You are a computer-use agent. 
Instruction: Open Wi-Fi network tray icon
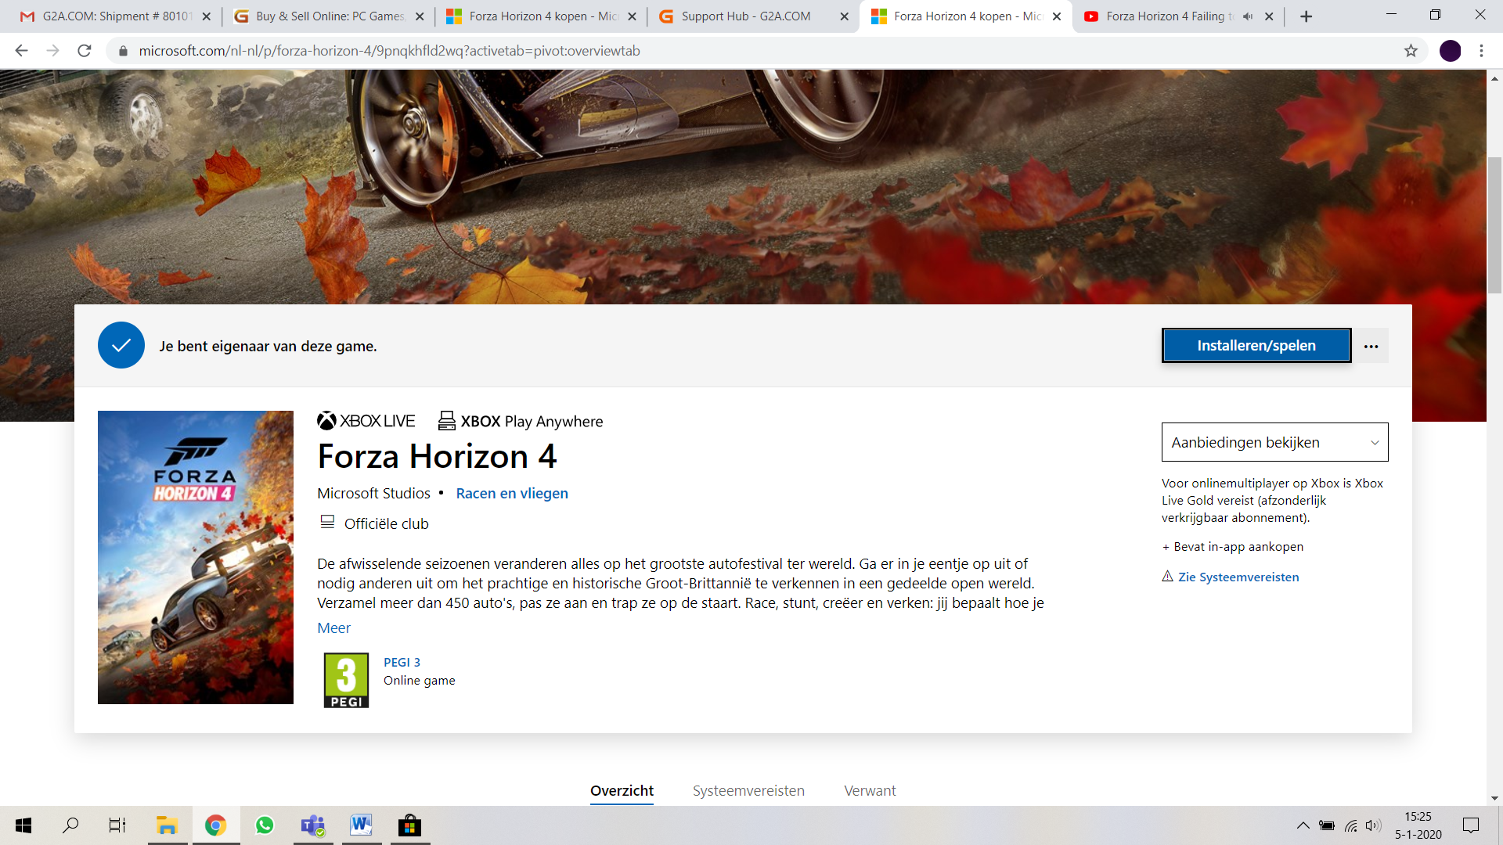point(1351,825)
